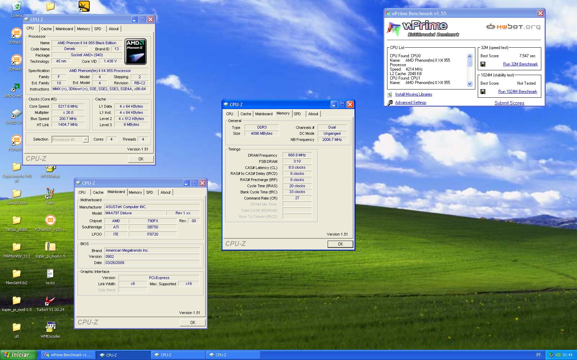
Task: Run the 1024M Benchmark link
Action: click(x=518, y=92)
